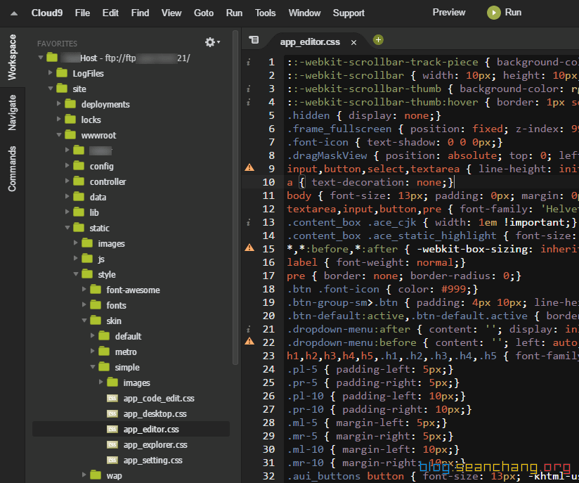Place cursor on the label font-weight line
579x483 pixels.
376,262
